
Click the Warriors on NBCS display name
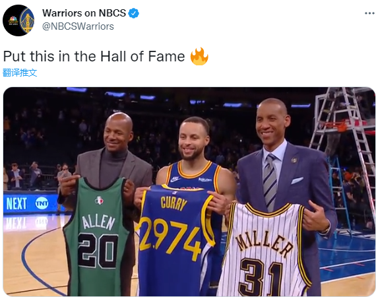(x=84, y=13)
